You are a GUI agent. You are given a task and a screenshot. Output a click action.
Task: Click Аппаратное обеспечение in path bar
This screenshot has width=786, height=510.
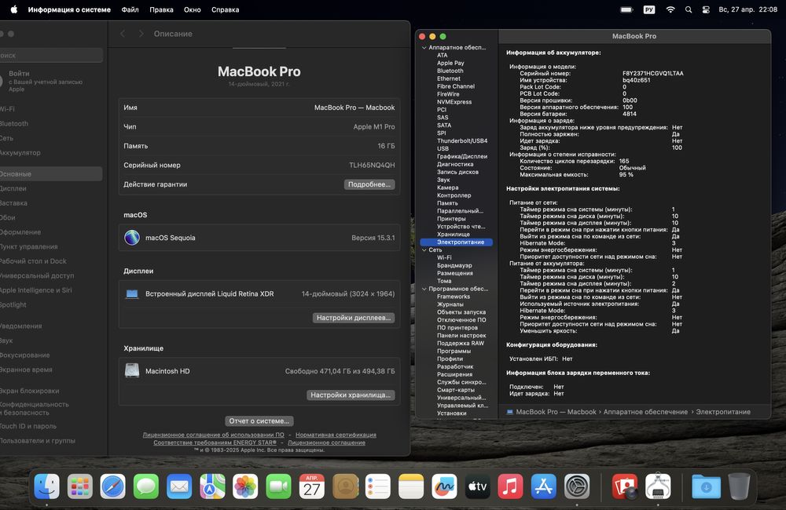[x=645, y=412]
